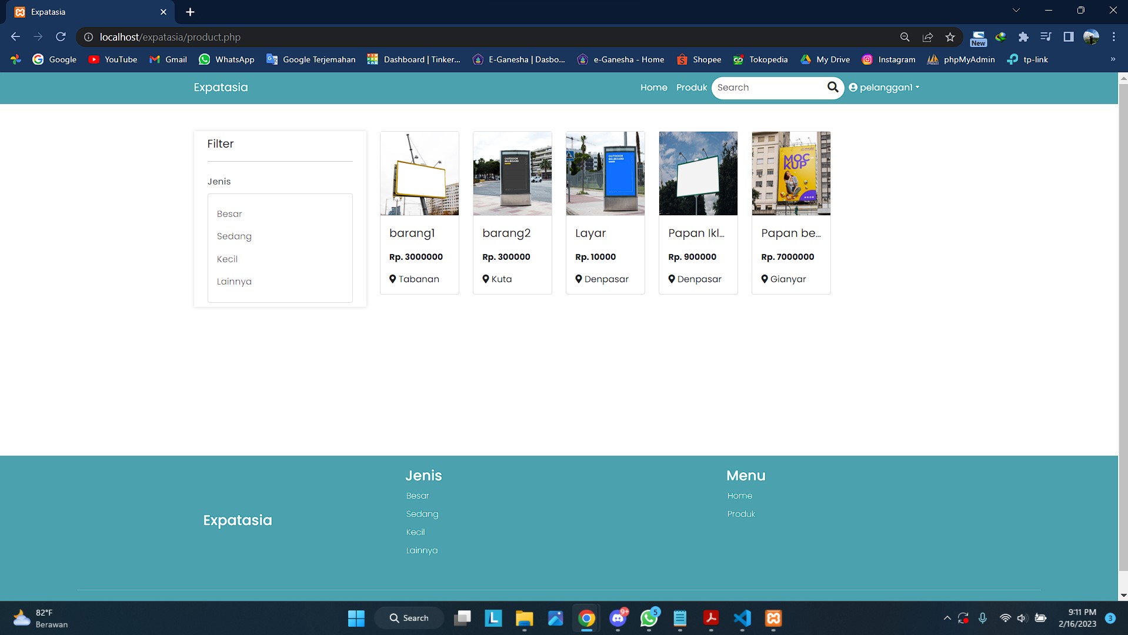Open the yellow Mockup billboard image
Viewport: 1128px width, 635px height.
pos(791,173)
